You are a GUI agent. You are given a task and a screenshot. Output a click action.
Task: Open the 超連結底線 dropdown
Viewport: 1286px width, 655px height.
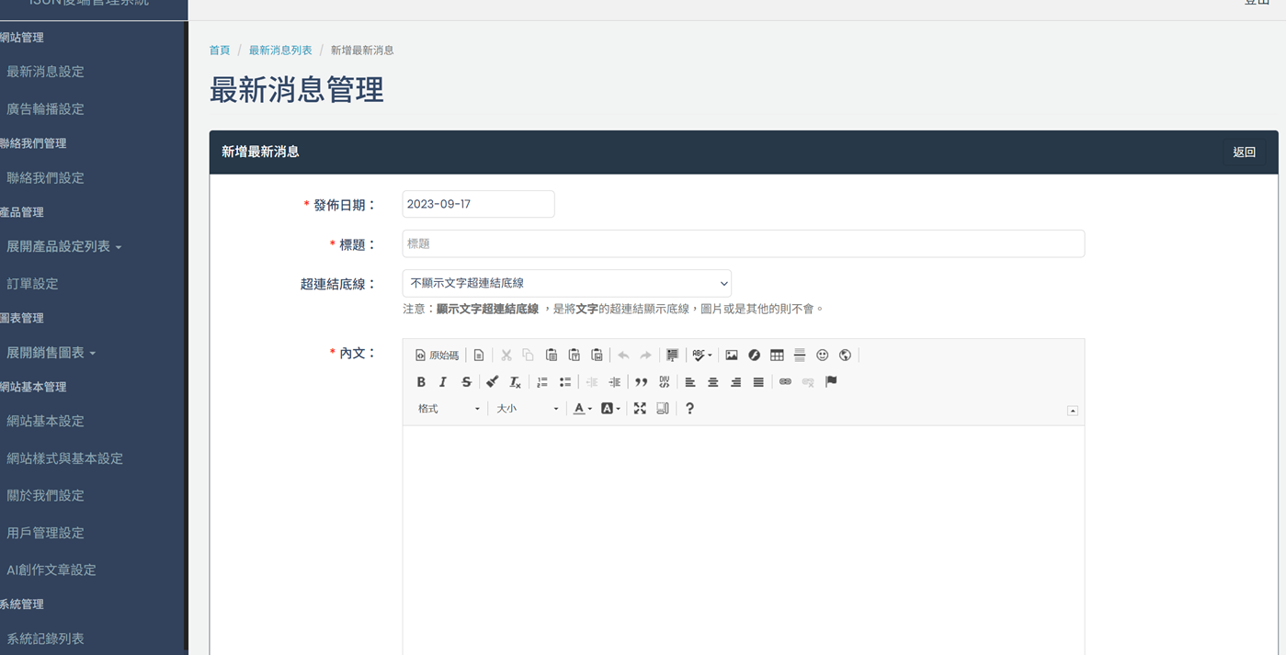pos(566,283)
